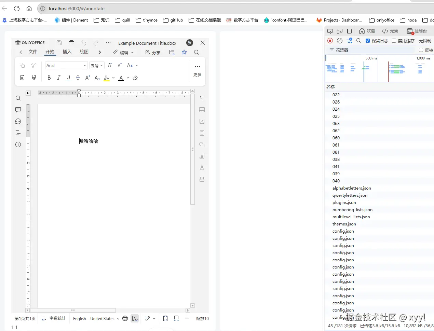This screenshot has width=434, height=331.
Task: Select the copy style paintbrush tool
Action: [x=34, y=78]
